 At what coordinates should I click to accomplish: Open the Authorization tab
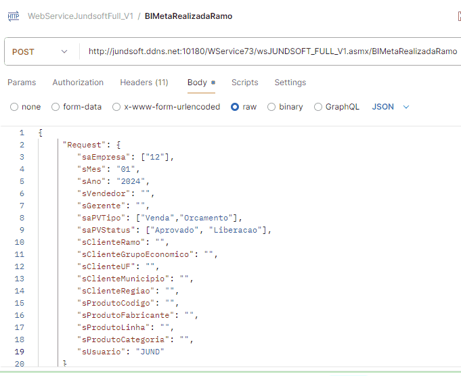pos(78,83)
